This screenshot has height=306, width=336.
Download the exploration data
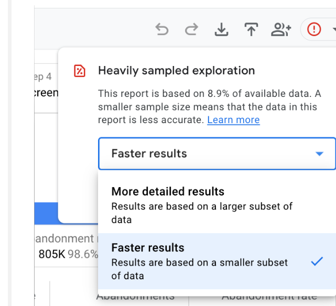click(x=222, y=30)
